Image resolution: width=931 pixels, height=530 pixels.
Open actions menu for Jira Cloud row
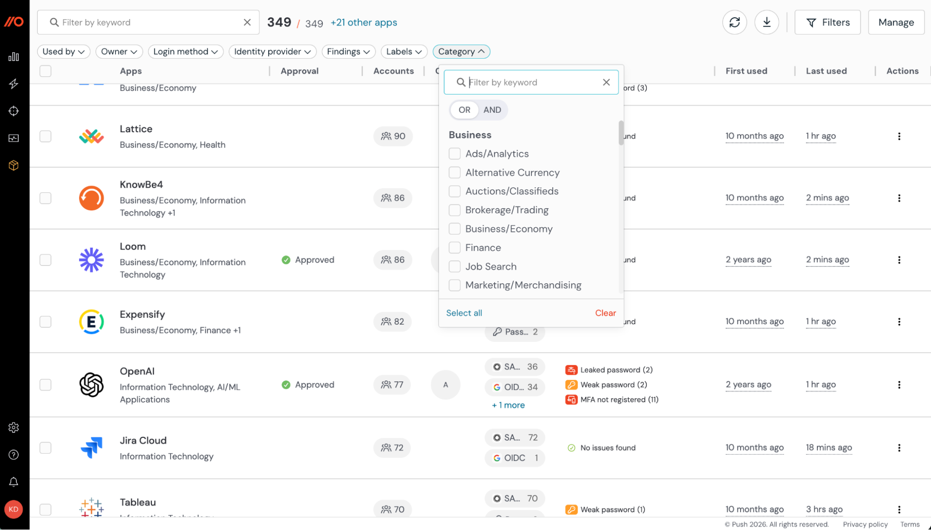(899, 448)
